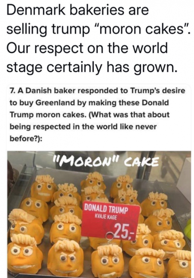The height and width of the screenshot is (278, 194).
Task: Click the "stage certainly has grown." line
Action: point(92,67)
